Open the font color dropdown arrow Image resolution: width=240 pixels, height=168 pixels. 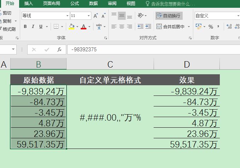90,27
